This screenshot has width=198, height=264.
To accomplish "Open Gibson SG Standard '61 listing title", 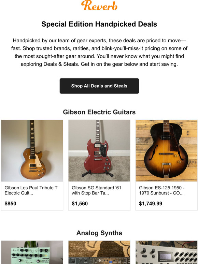I will [x=96, y=190].
